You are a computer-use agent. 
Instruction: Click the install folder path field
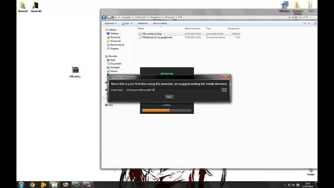tap(173, 90)
